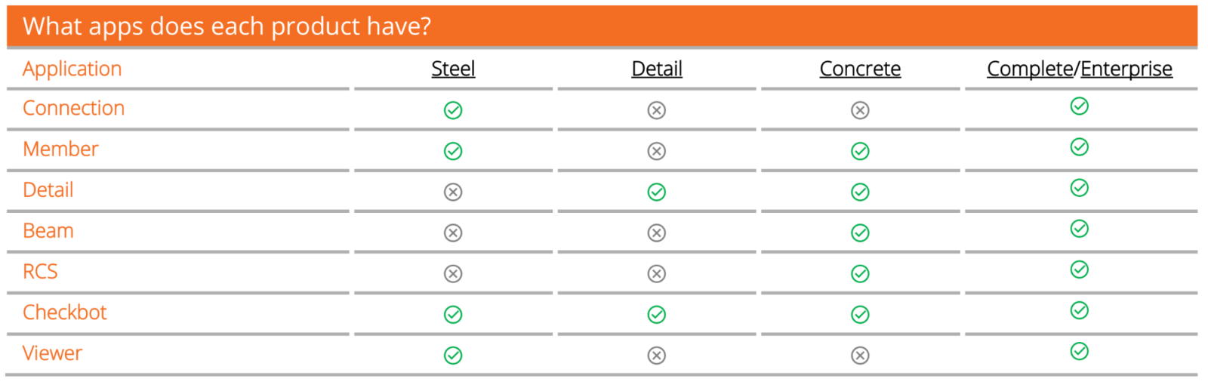Screen dimensions: 1208x385
Task: Click the green check for Concrete RCS
Action: (x=860, y=273)
